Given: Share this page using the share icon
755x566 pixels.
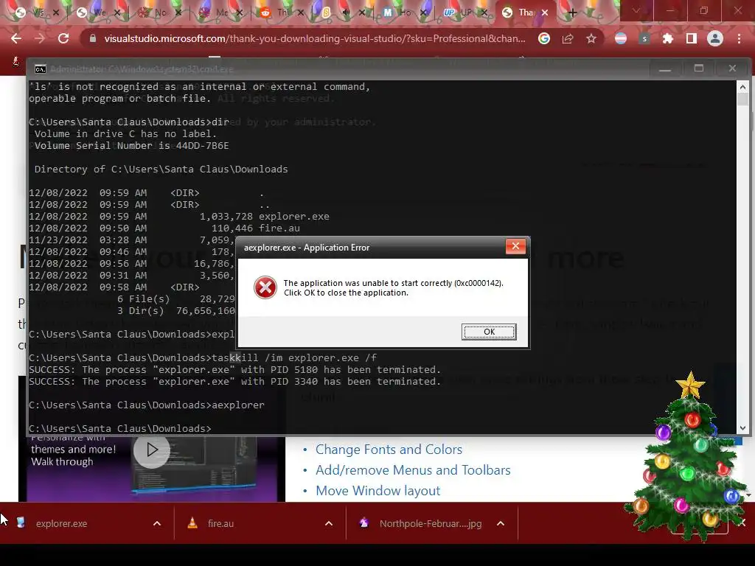Looking at the screenshot, I should click(568, 38).
